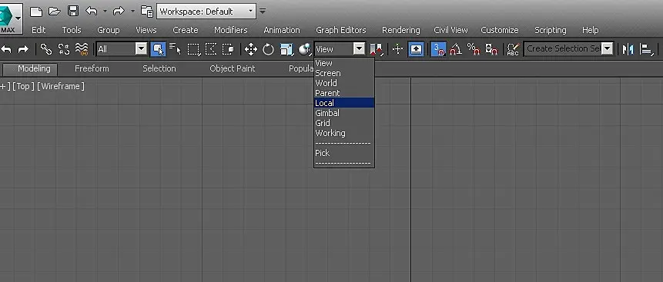
Task: Open the Create Selection Set dropdown arrow
Action: pos(608,49)
